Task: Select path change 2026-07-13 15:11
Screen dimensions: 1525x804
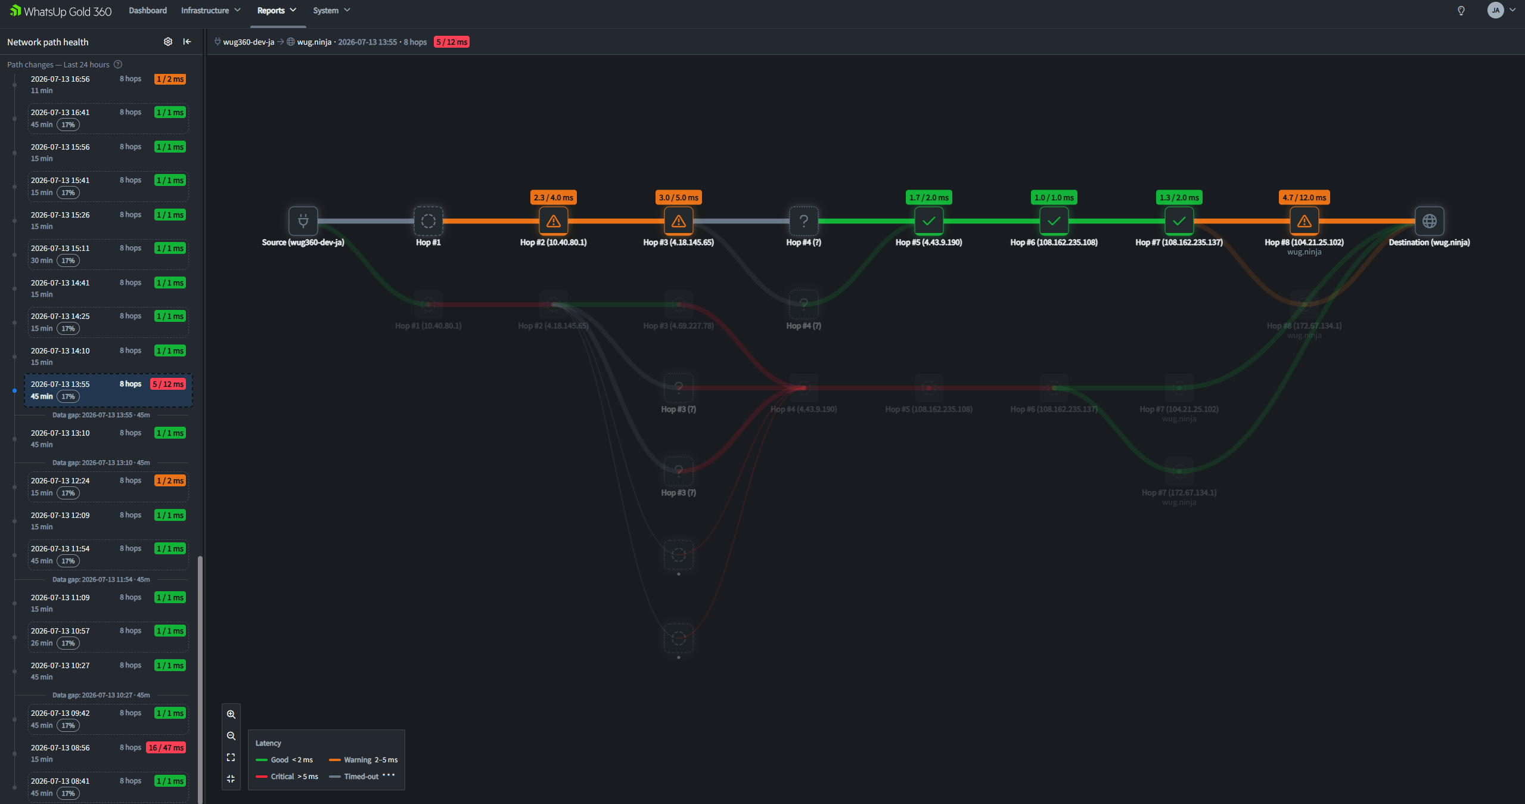Action: (108, 254)
